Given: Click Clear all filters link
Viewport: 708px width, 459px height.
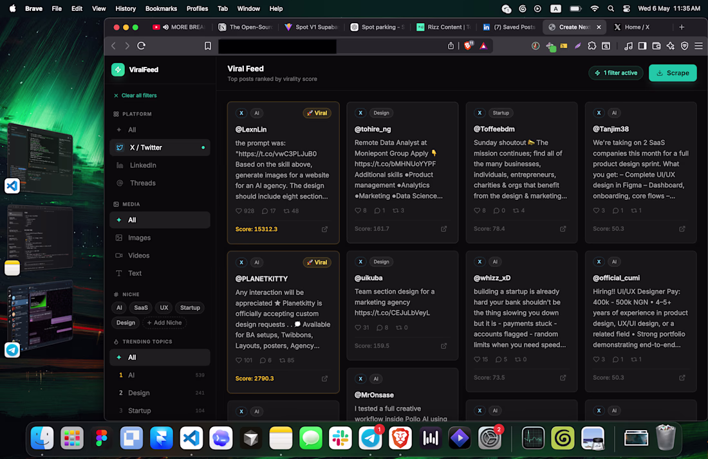Looking at the screenshot, I should pos(135,96).
